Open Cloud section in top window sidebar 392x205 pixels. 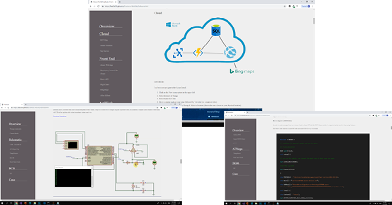click(x=104, y=34)
